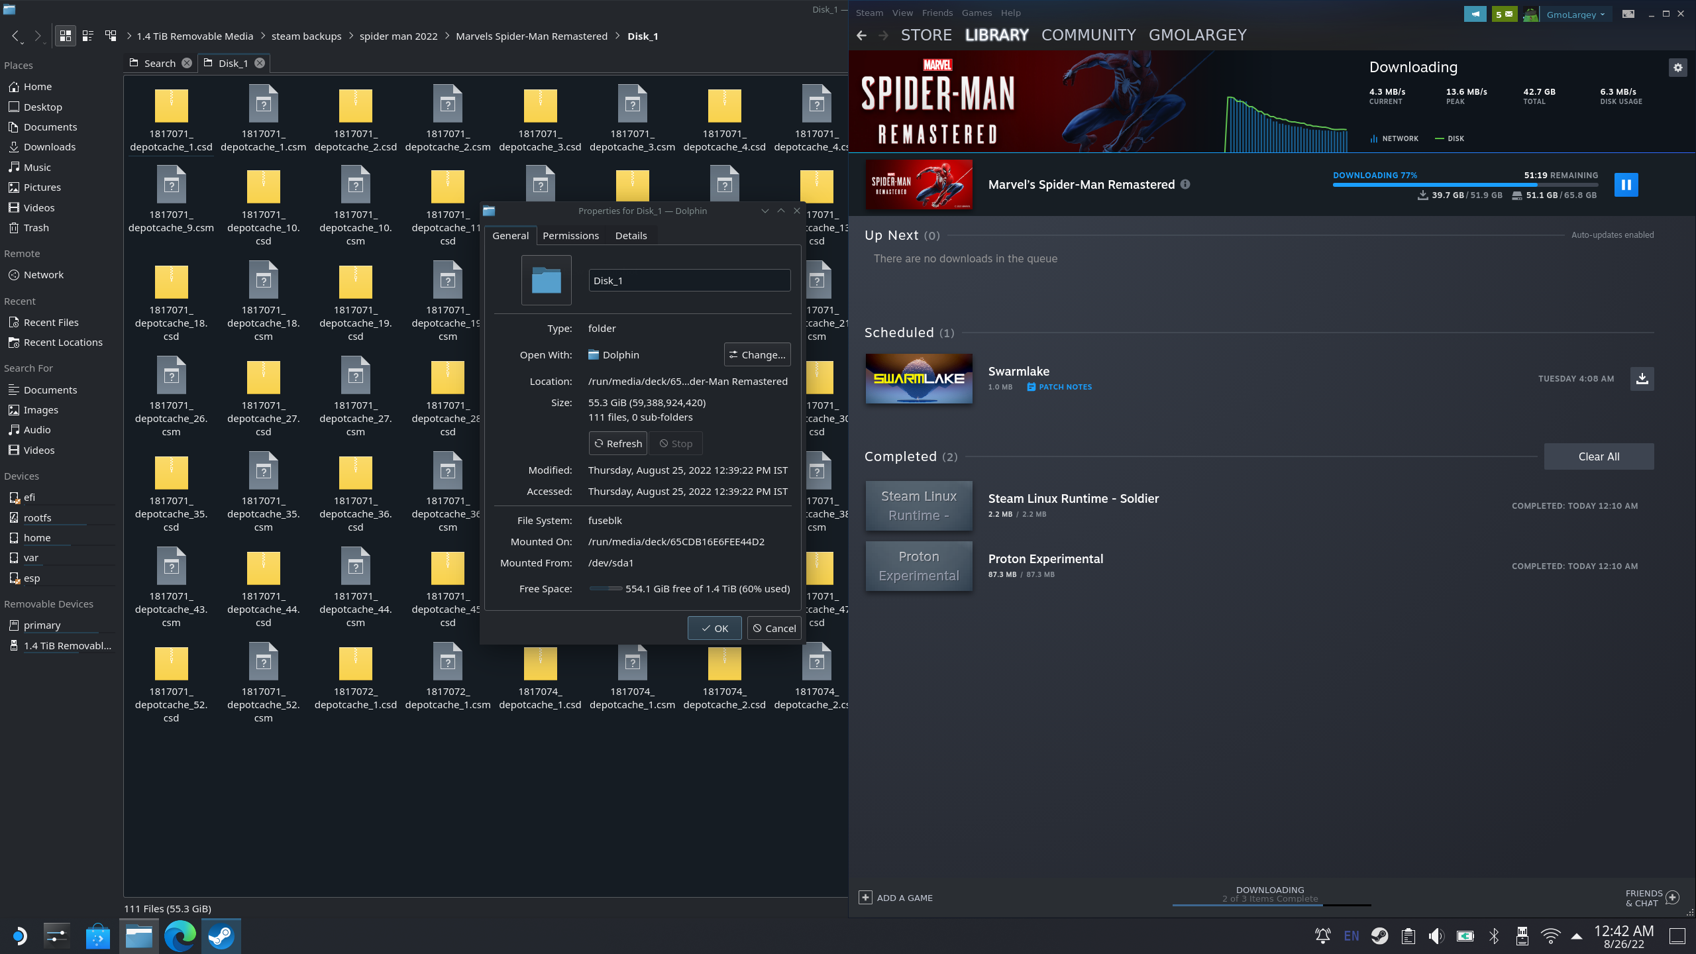Open Steam Big Picture mode icon
This screenshot has height=954, width=1696.
click(1628, 14)
